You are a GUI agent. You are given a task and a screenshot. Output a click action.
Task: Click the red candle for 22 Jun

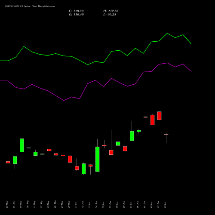160,116
